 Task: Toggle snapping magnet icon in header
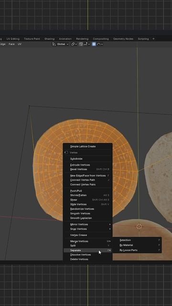(81, 44)
